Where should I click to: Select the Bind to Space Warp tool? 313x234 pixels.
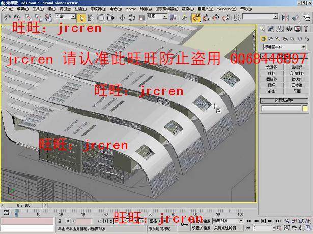[x=48, y=18]
